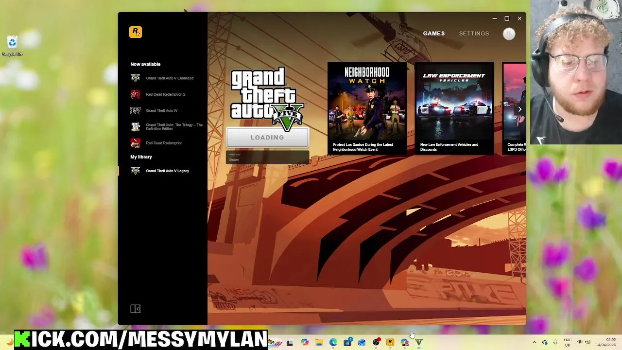Open the clock and date flyout
Image resolution: width=622 pixels, height=350 pixels.
605,343
